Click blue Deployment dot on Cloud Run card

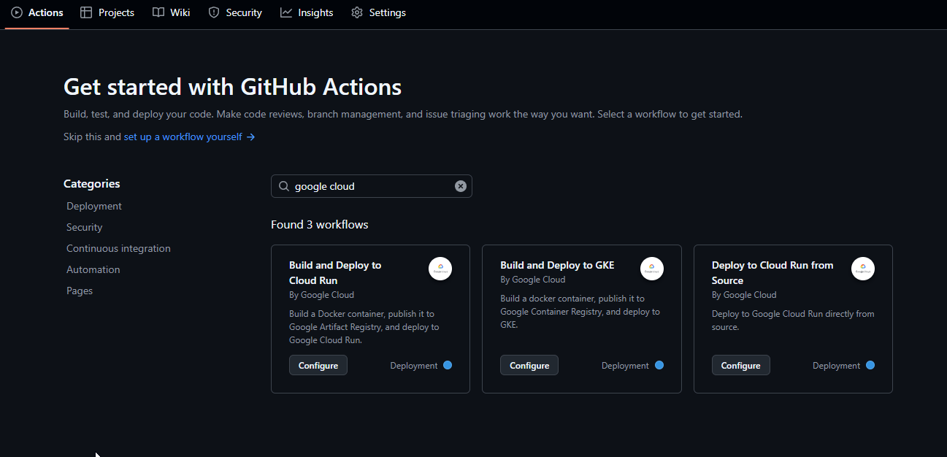448,365
